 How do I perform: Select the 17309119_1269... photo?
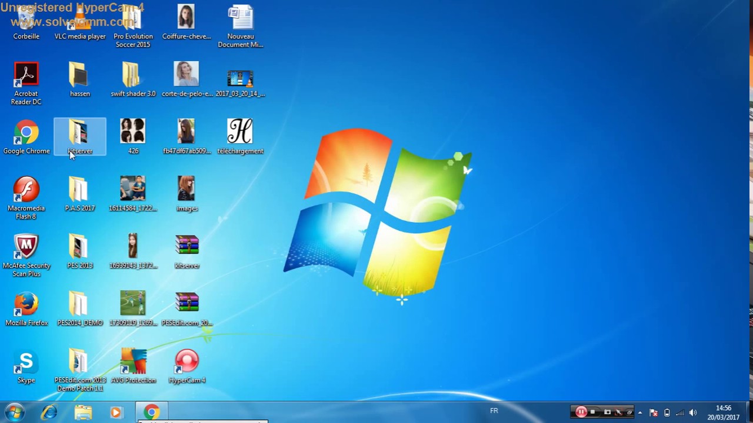coord(133,309)
